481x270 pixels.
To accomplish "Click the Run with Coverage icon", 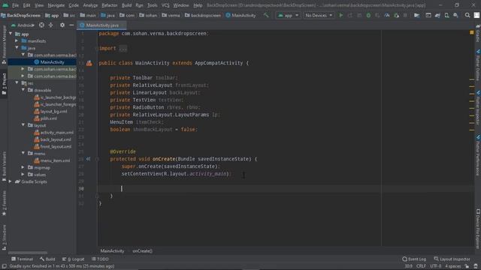I will [377, 15].
